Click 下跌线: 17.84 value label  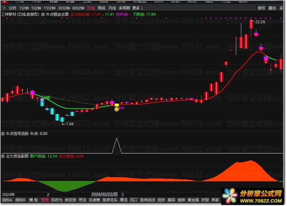tap(144, 14)
